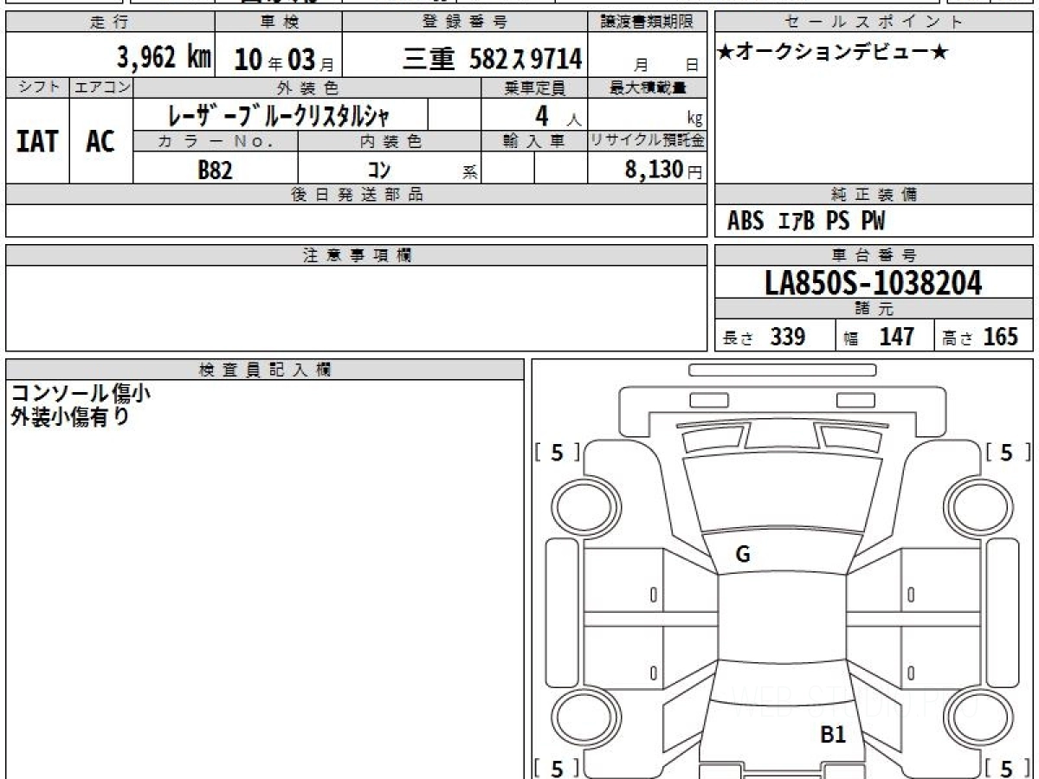The width and height of the screenshot is (1039, 779).
Task: Click the 登録番号 header
Action: [x=466, y=23]
